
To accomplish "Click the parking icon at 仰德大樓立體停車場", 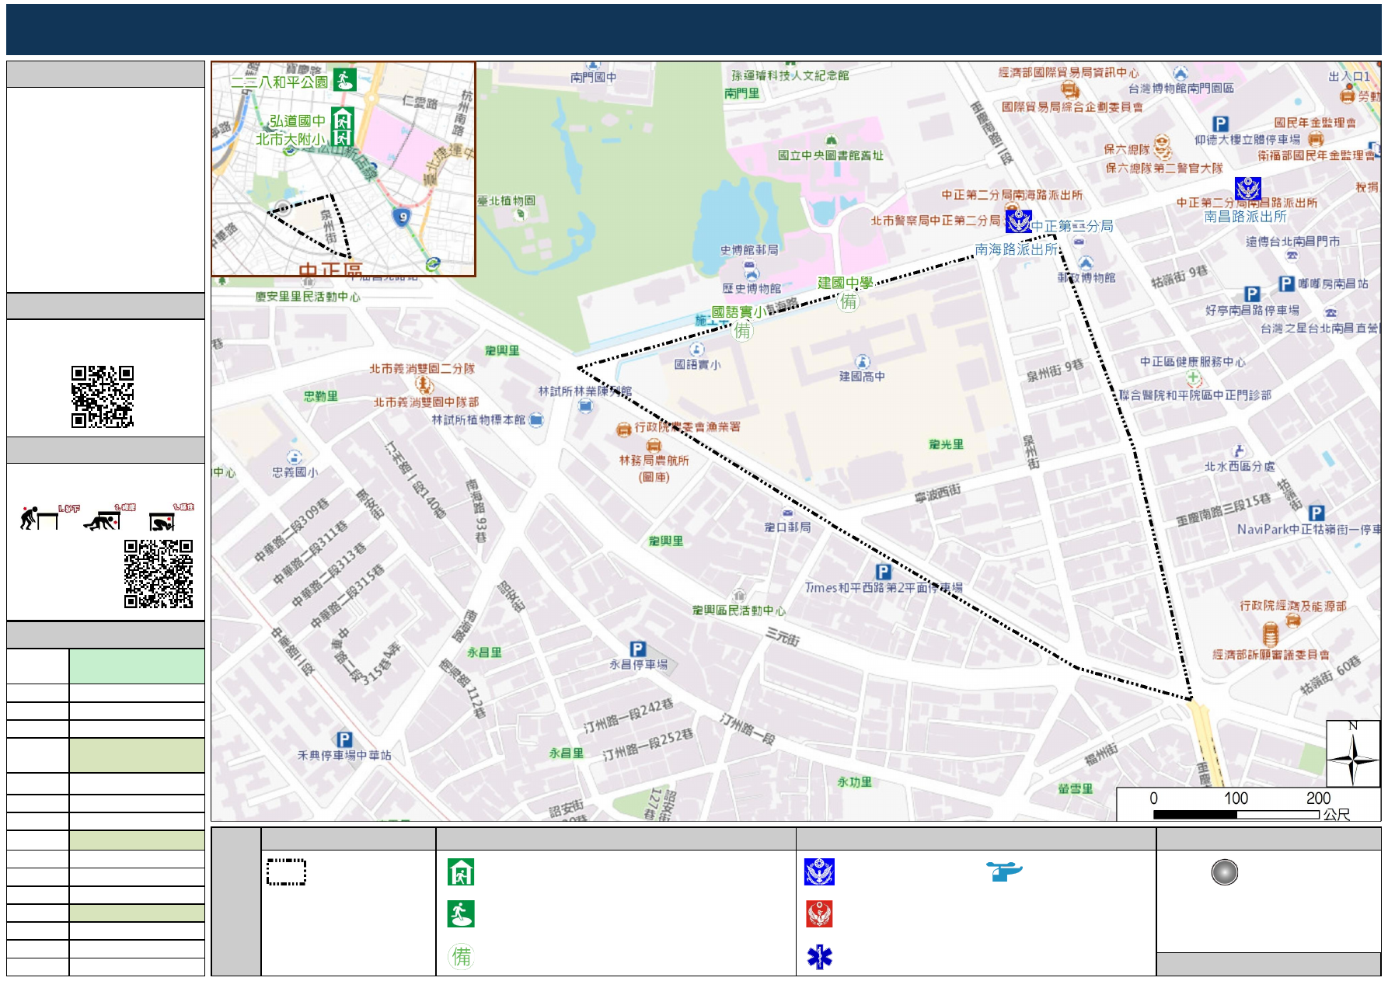I will (x=1220, y=124).
